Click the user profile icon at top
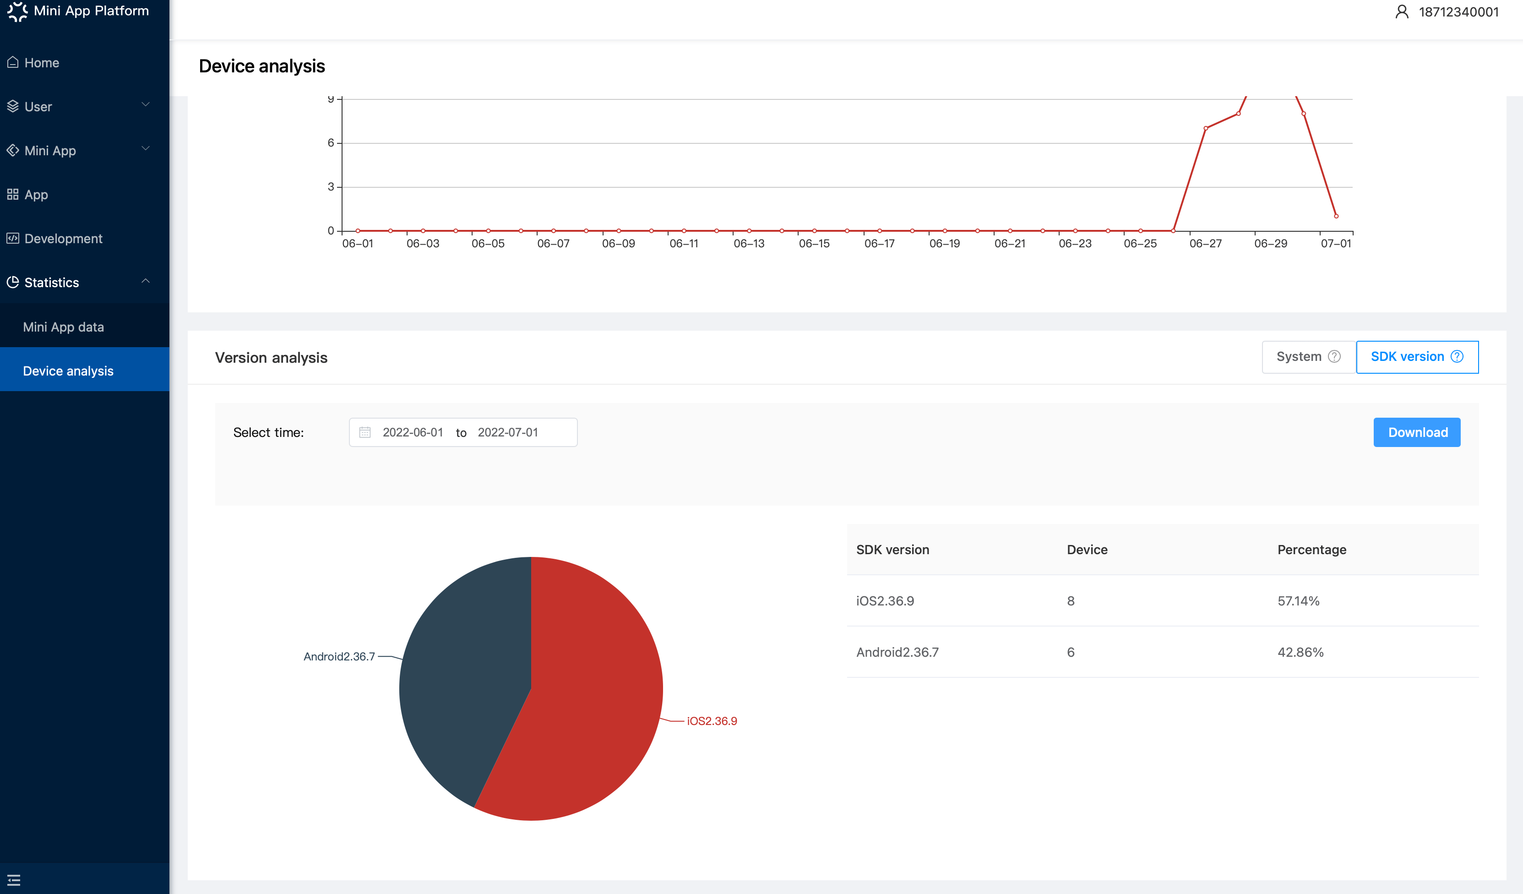The height and width of the screenshot is (894, 1523). point(1402,12)
